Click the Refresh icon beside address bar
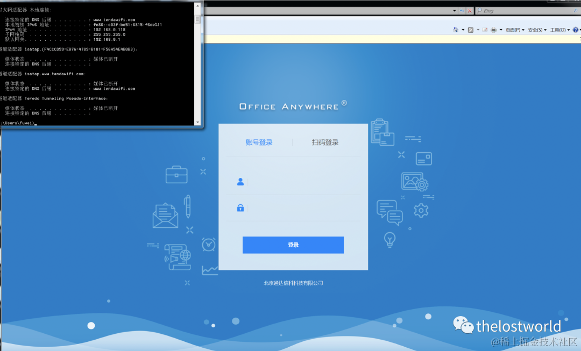Image resolution: width=581 pixels, height=351 pixels. click(462, 11)
